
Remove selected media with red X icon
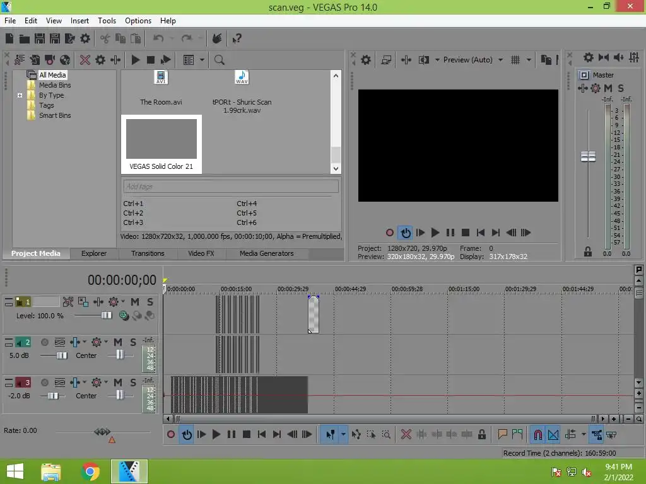pyautogui.click(x=85, y=60)
